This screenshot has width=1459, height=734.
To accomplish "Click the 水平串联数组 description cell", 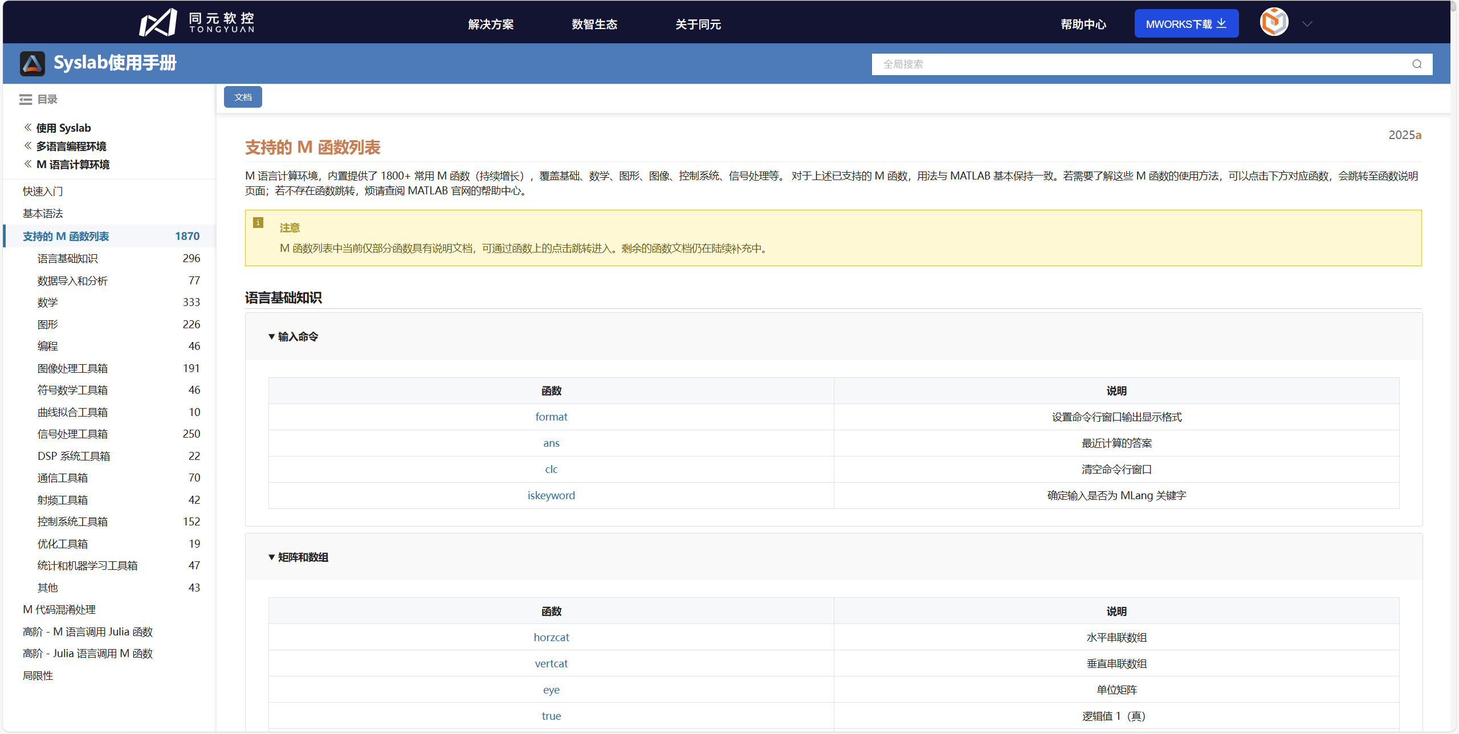I will 1116,637.
